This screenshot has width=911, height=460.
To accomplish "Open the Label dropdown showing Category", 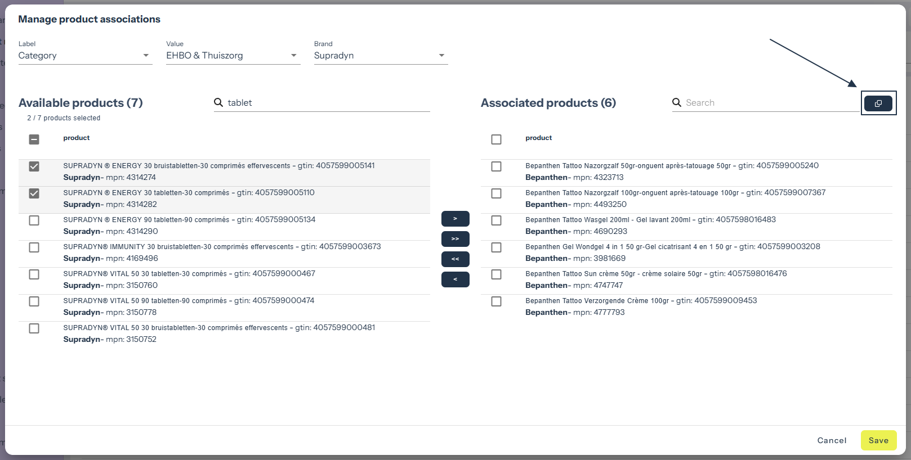I will point(85,56).
